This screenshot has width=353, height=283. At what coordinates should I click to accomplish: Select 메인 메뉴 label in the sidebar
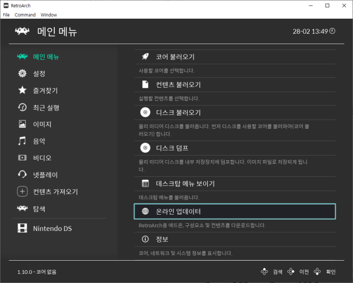tap(46, 57)
